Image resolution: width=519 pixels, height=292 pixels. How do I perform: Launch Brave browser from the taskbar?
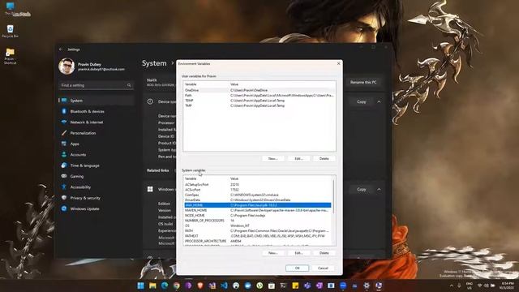click(200, 286)
